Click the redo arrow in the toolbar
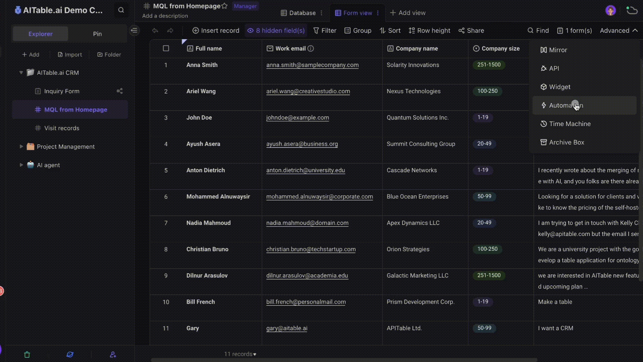This screenshot has height=362, width=643. (x=170, y=31)
